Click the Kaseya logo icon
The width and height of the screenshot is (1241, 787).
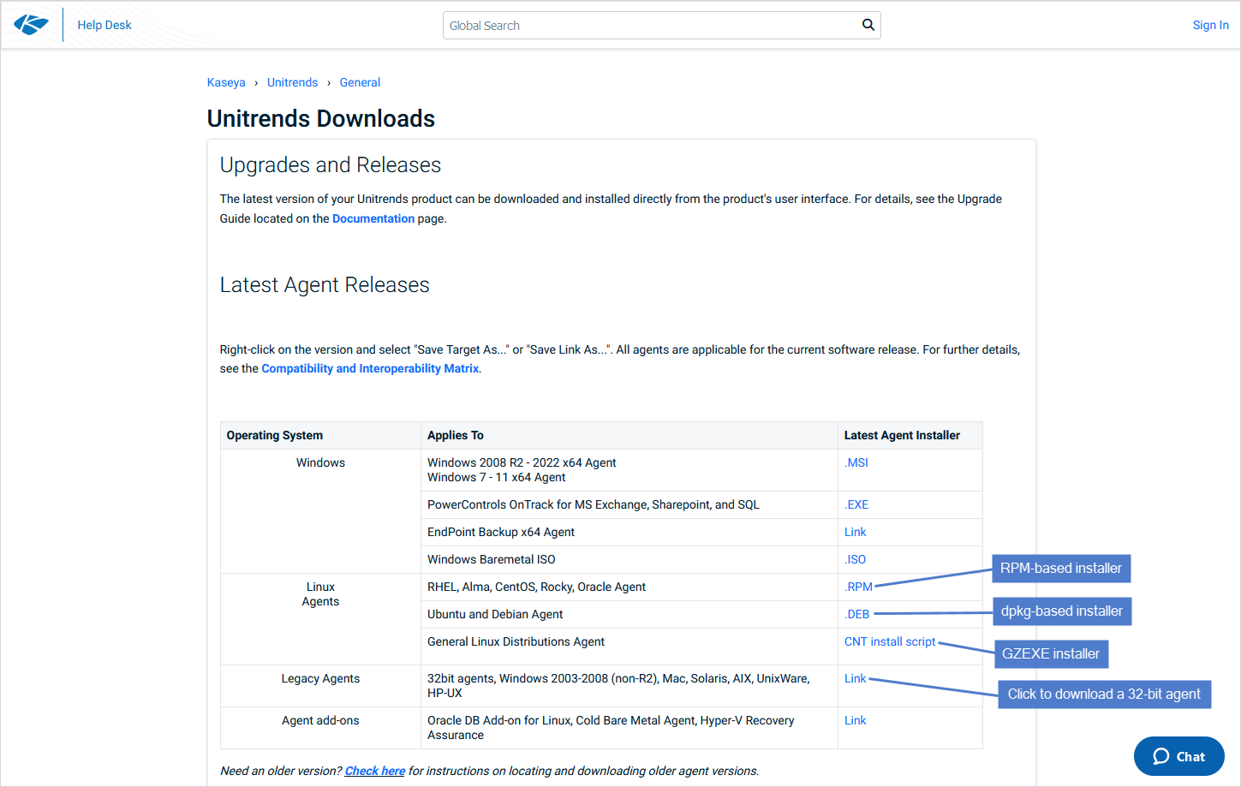click(31, 25)
